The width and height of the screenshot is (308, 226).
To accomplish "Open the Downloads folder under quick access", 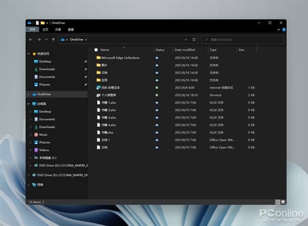I will coord(47,69).
